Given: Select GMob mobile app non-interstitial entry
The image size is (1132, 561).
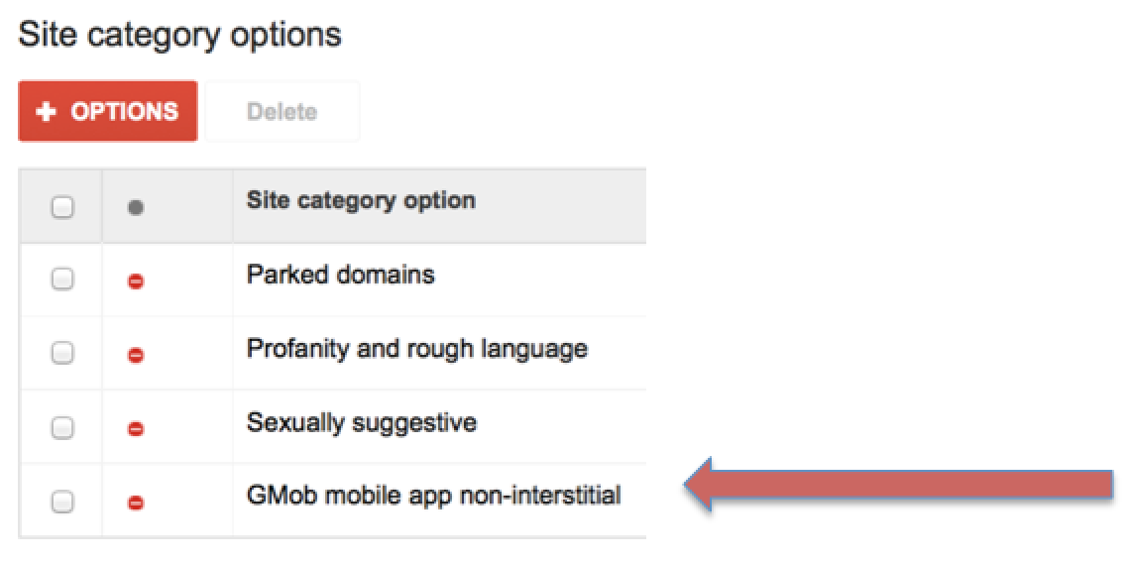Looking at the screenshot, I should click(x=434, y=496).
